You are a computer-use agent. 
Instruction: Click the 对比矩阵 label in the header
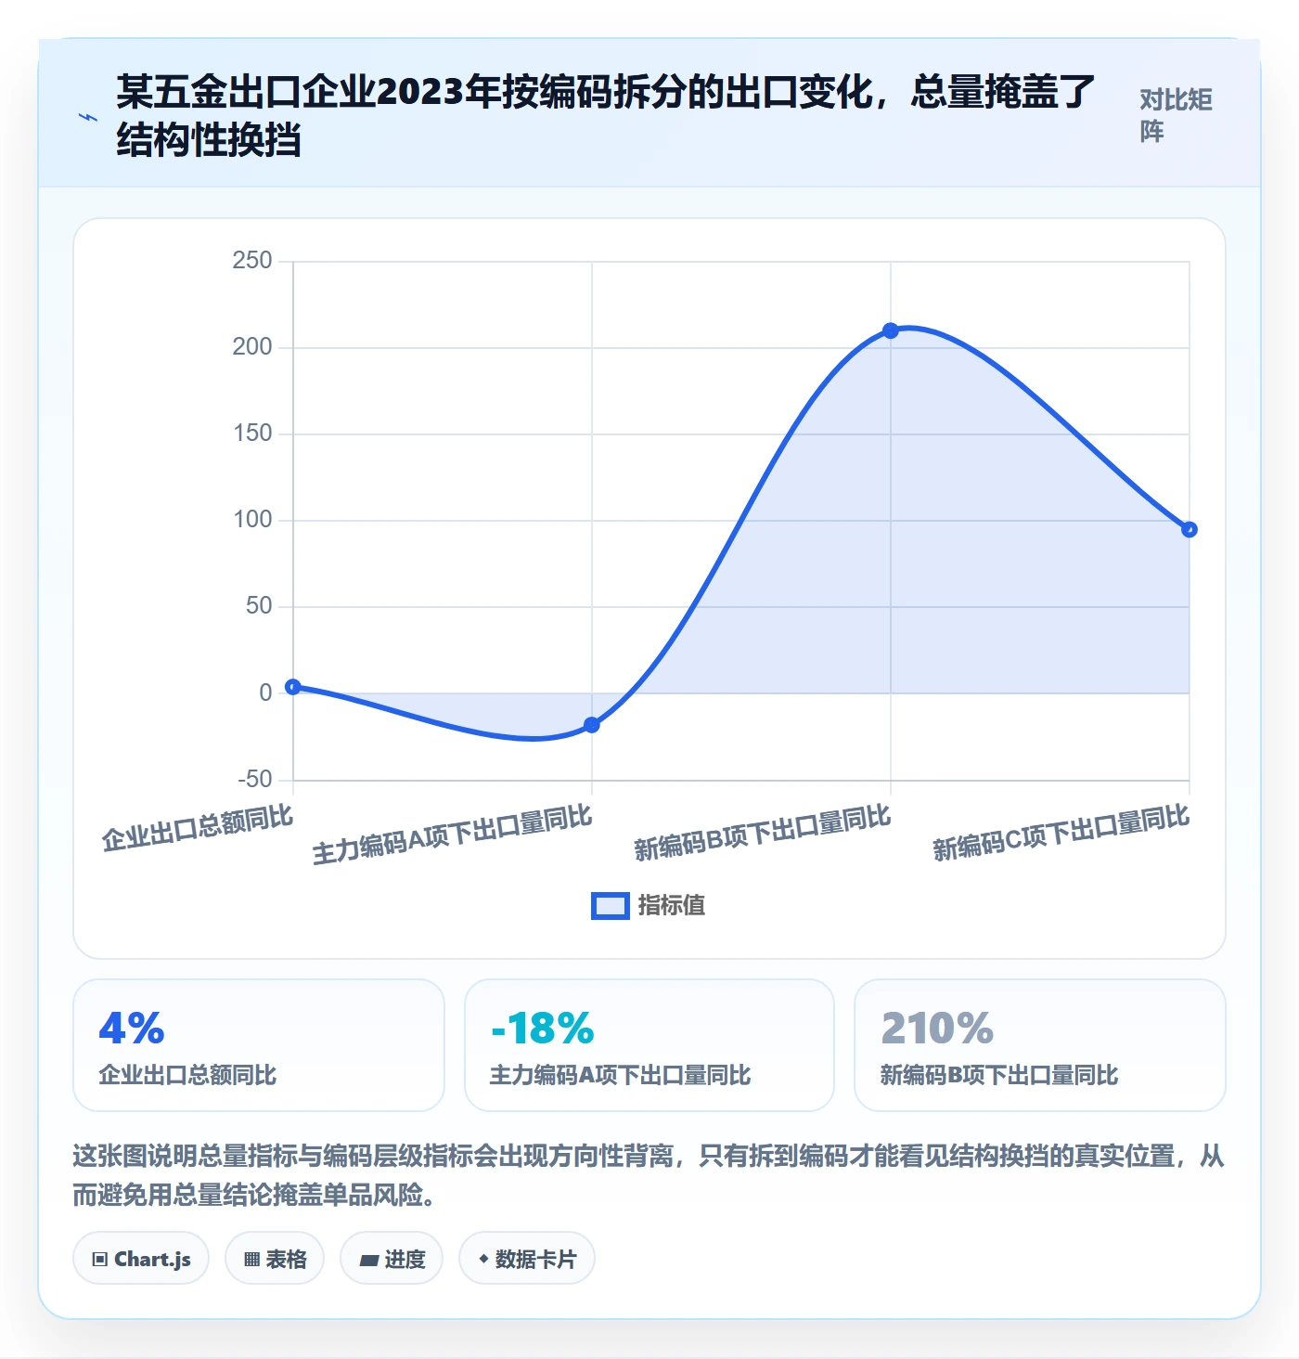(x=1176, y=116)
